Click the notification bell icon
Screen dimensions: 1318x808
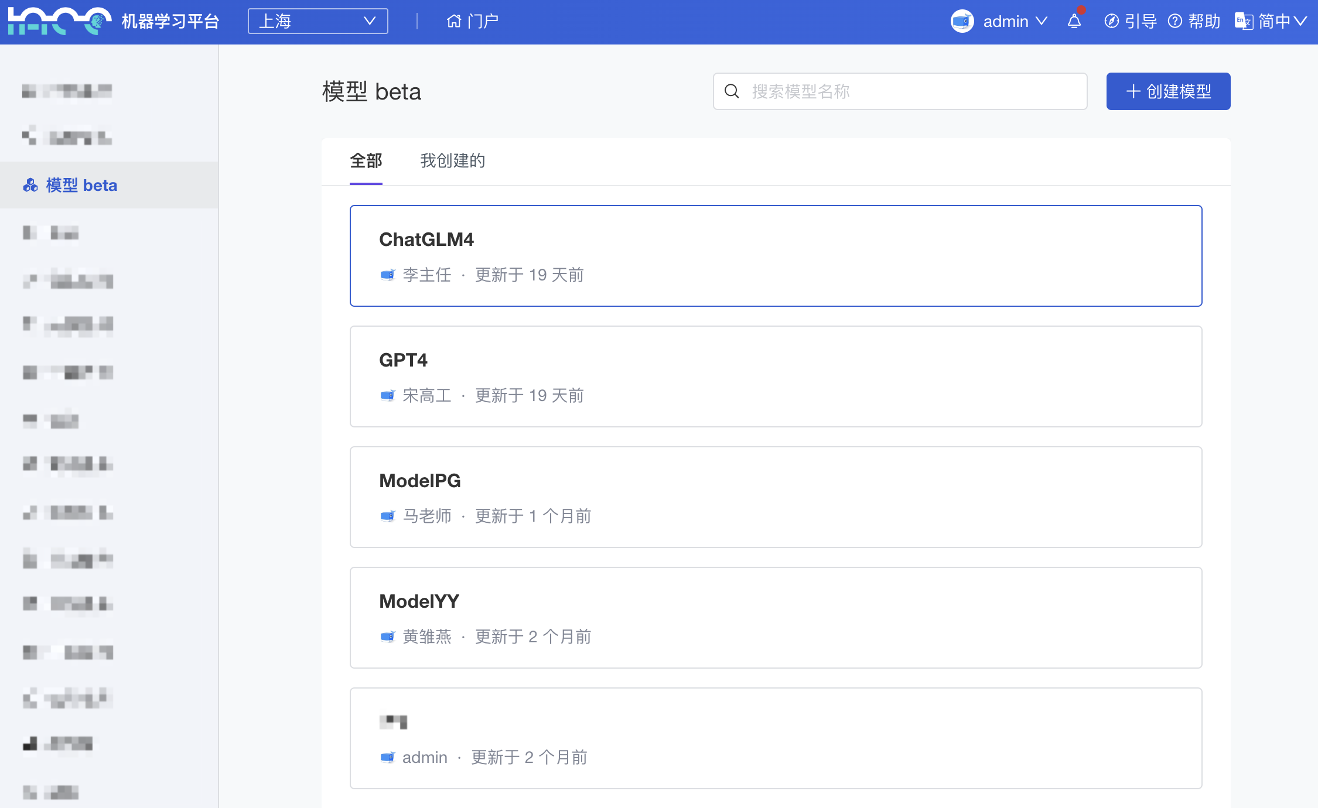click(x=1074, y=22)
